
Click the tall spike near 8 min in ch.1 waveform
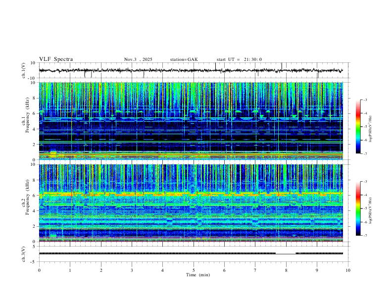point(282,66)
